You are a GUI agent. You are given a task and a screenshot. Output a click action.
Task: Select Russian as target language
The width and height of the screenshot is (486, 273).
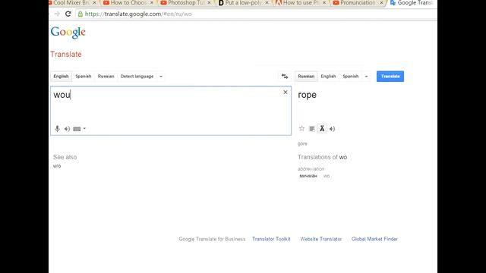click(306, 76)
